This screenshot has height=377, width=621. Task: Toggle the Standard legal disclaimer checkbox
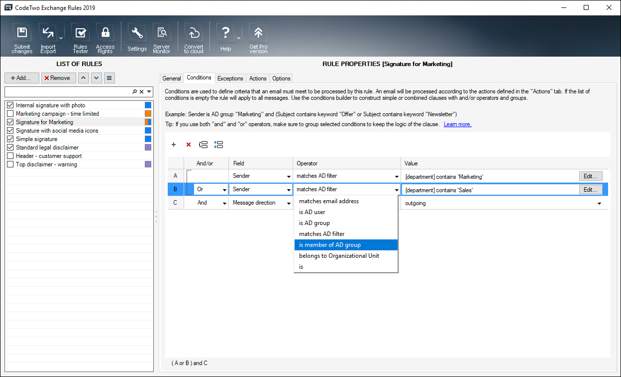click(10, 148)
